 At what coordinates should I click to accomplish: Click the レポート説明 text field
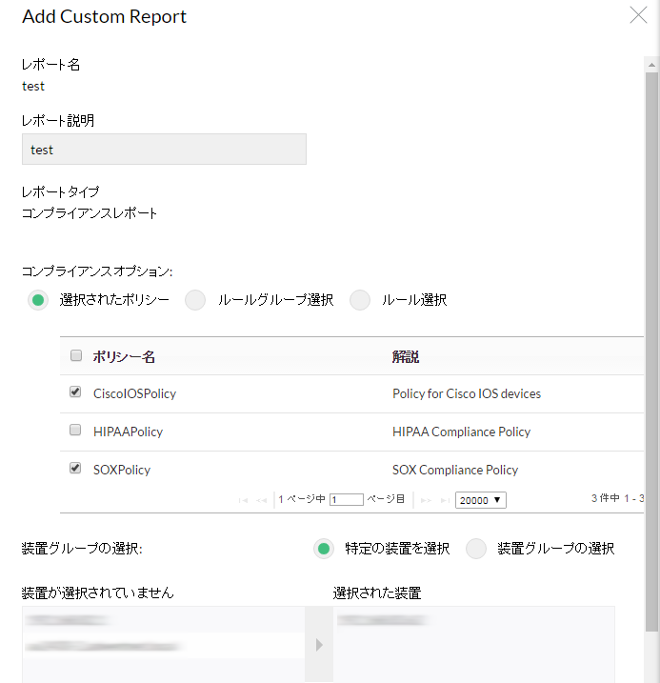click(164, 150)
